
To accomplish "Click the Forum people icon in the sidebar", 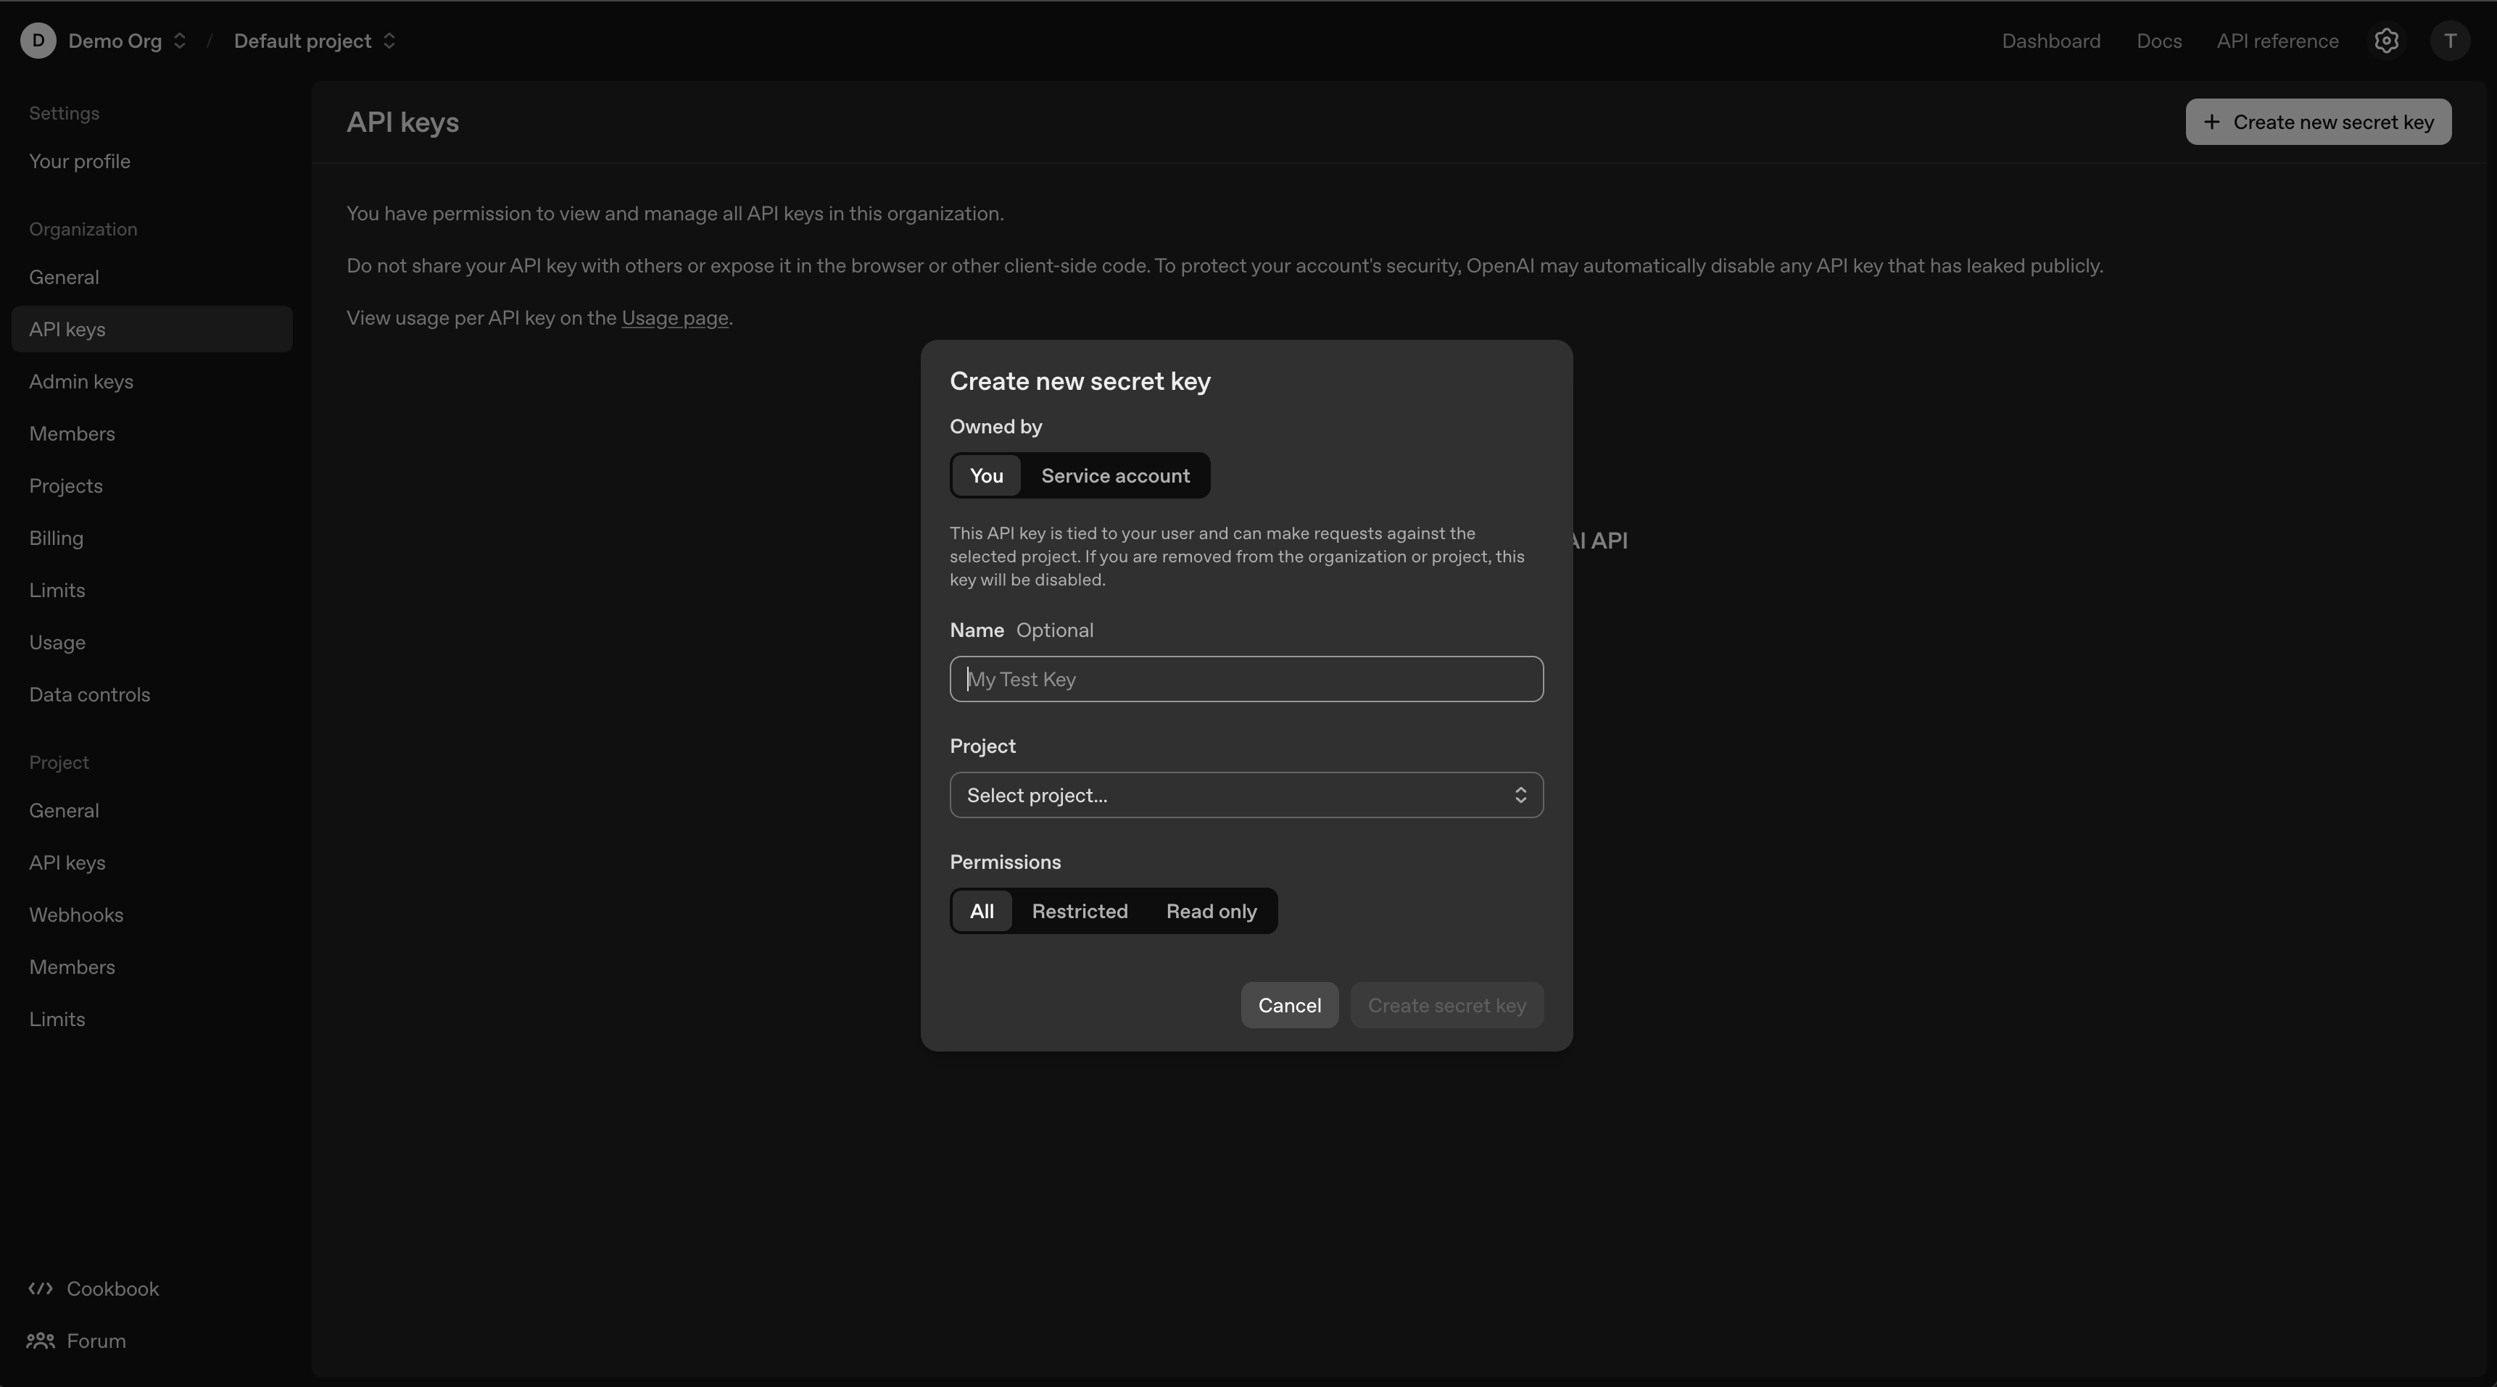I will [x=40, y=1341].
